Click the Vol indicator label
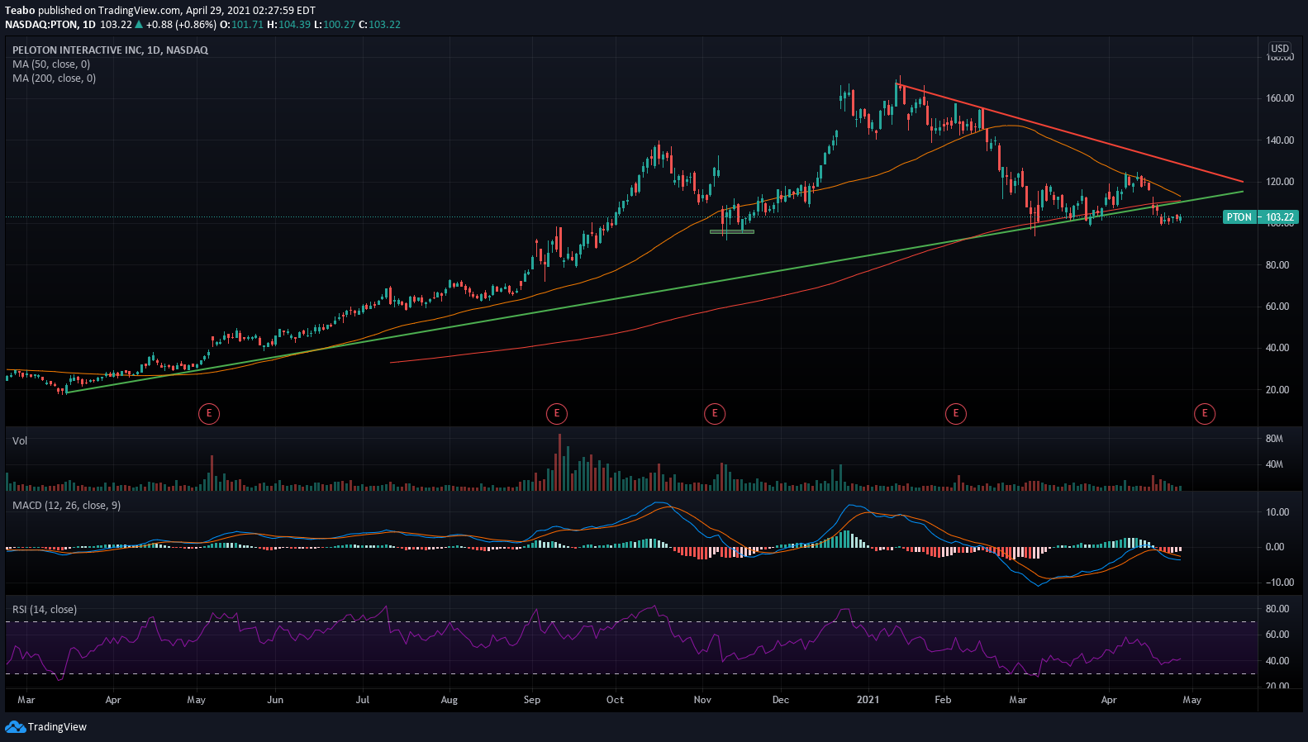This screenshot has width=1308, height=742. (20, 441)
